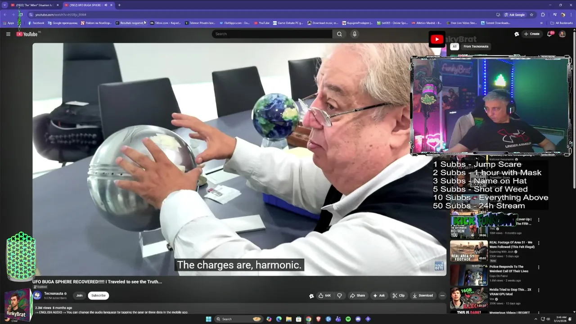Start voice search with the microphone icon
This screenshot has width=576, height=324.
pos(355,34)
